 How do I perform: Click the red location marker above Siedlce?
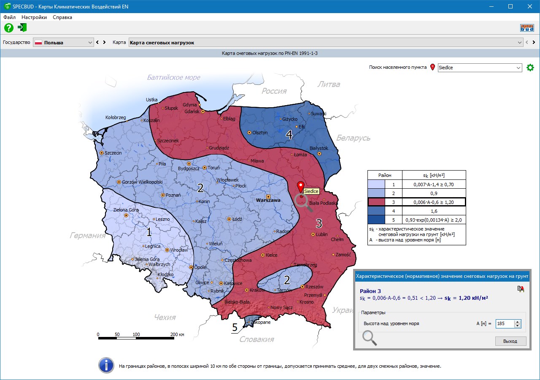pyautogui.click(x=300, y=186)
